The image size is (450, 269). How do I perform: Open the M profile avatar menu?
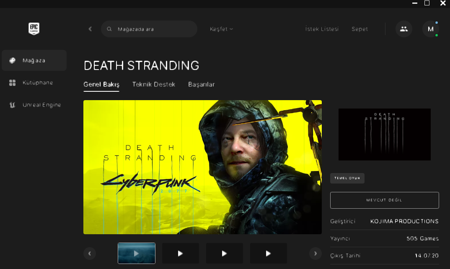[x=430, y=29]
